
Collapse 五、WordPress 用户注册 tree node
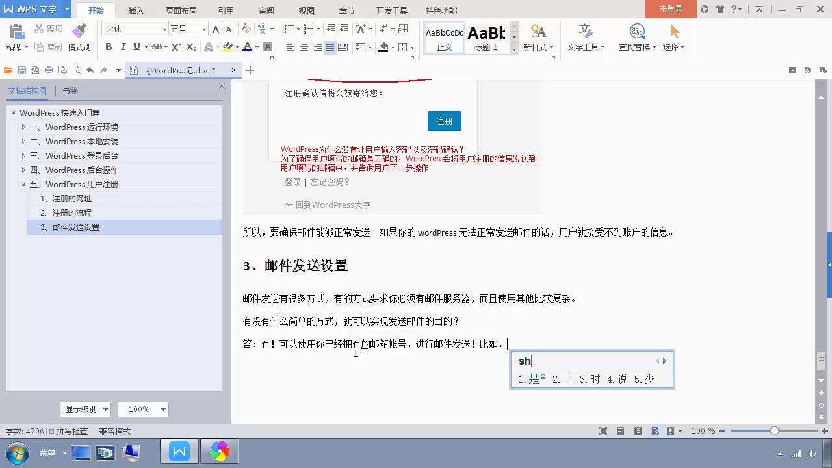[23, 185]
